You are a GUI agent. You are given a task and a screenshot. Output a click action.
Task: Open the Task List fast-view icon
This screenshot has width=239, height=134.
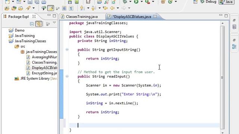coord(235,27)
